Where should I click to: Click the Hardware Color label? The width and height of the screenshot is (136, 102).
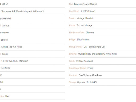point(77,33)
